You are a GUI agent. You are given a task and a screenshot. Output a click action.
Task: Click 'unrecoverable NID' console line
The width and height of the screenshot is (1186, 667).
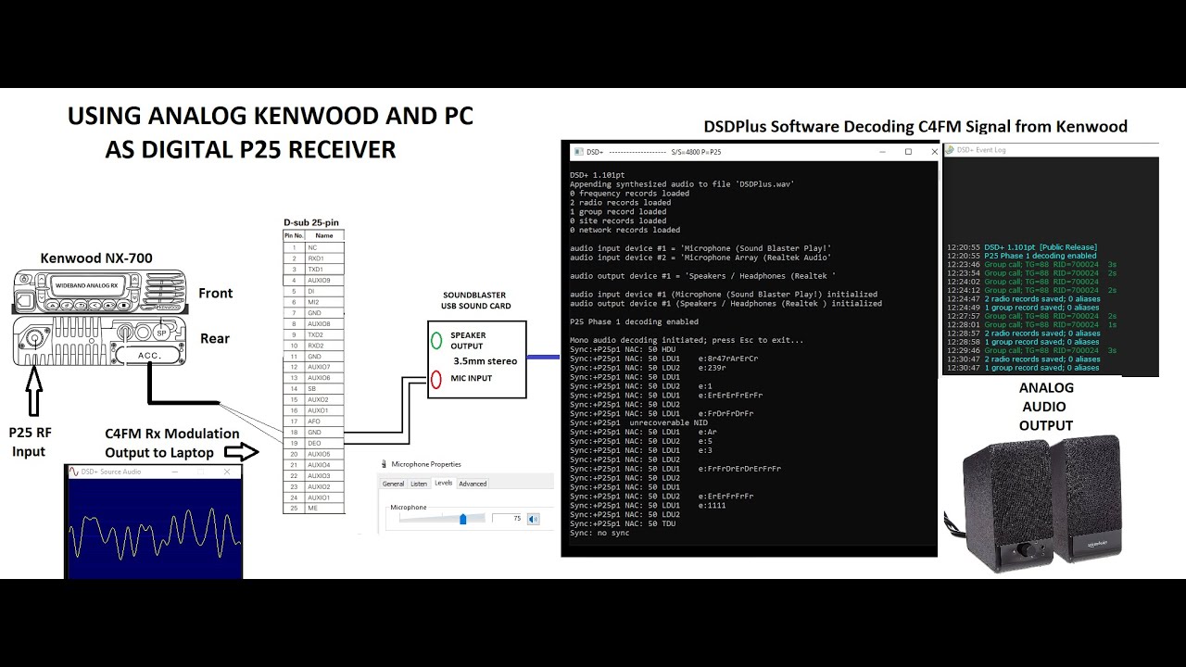tap(638, 422)
